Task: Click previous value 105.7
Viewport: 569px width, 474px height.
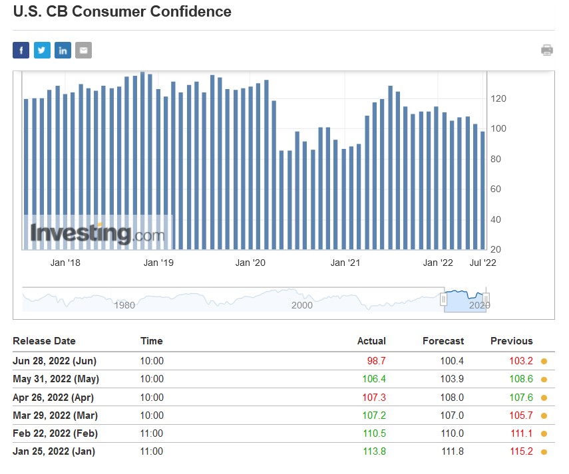Action: point(521,415)
